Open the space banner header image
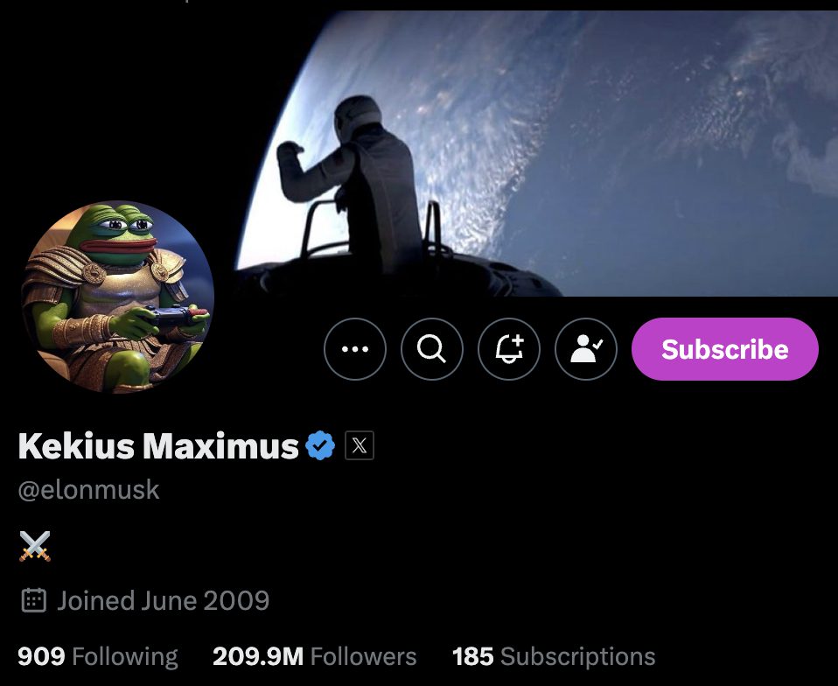Viewport: 838px width, 686px height. click(534, 153)
